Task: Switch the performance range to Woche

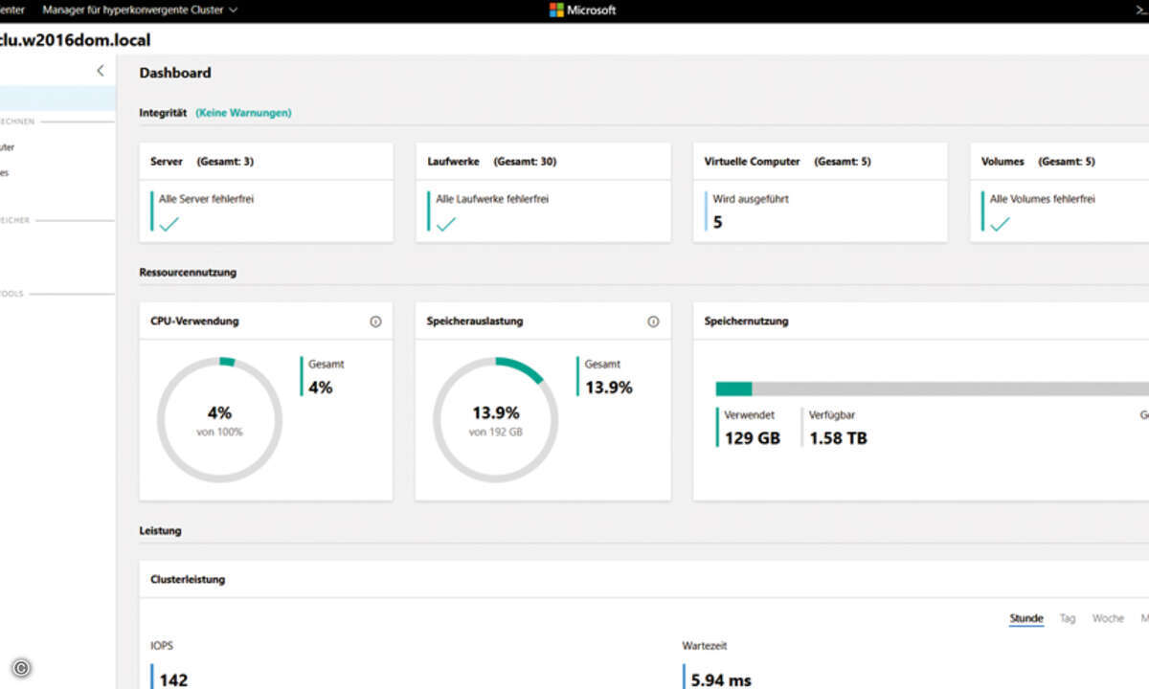Action: point(1108,618)
